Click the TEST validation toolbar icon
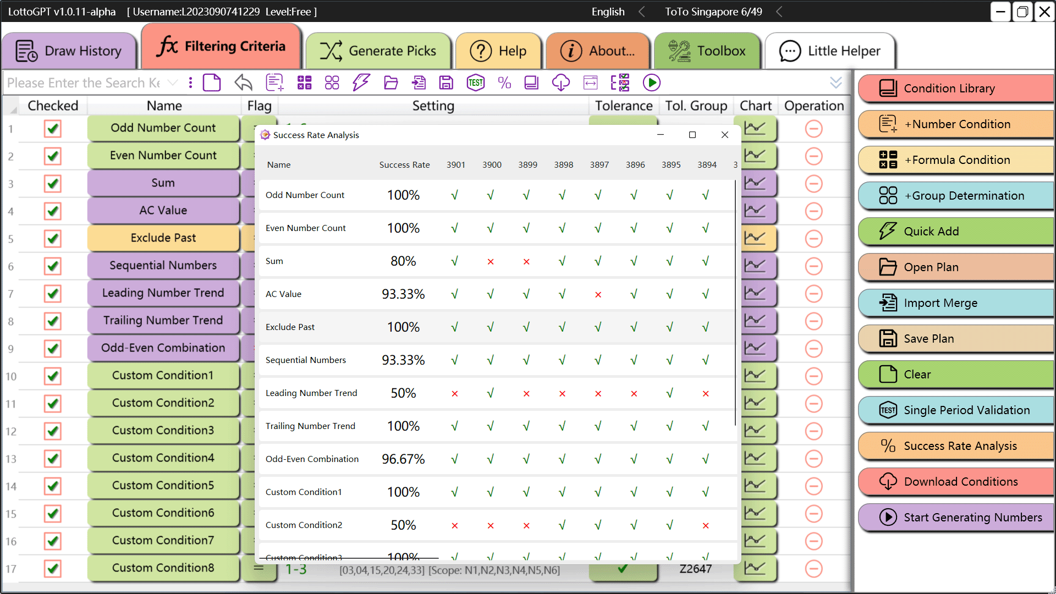The height and width of the screenshot is (594, 1056). click(x=476, y=83)
